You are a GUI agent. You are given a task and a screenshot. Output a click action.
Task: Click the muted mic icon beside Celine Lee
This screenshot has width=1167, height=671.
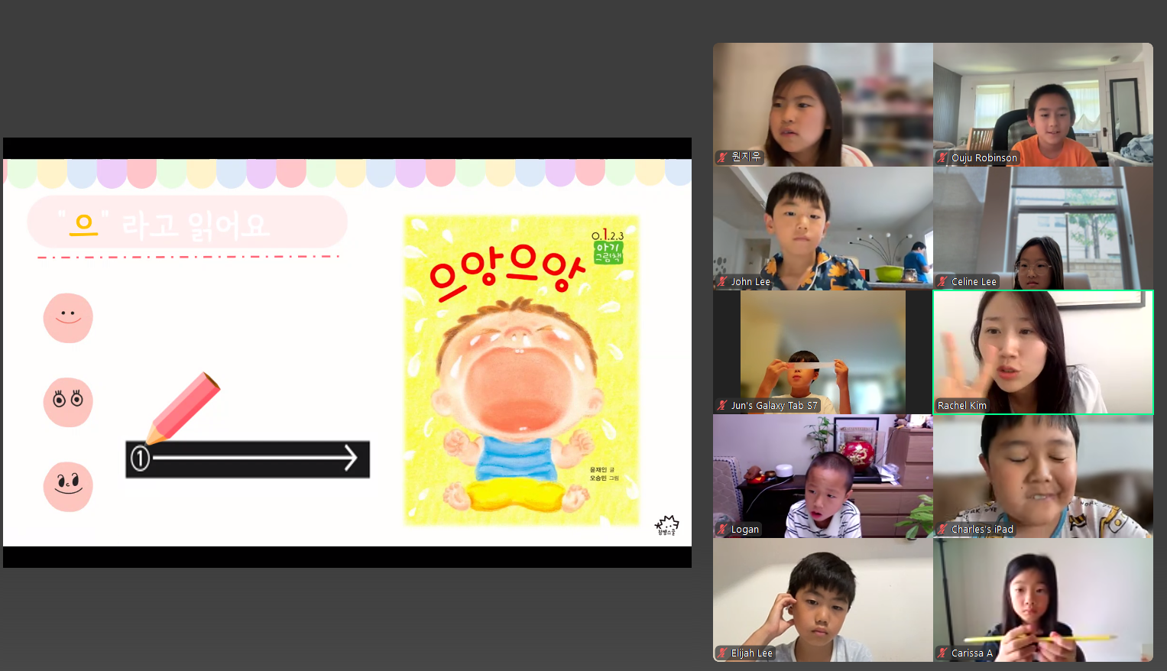click(942, 282)
